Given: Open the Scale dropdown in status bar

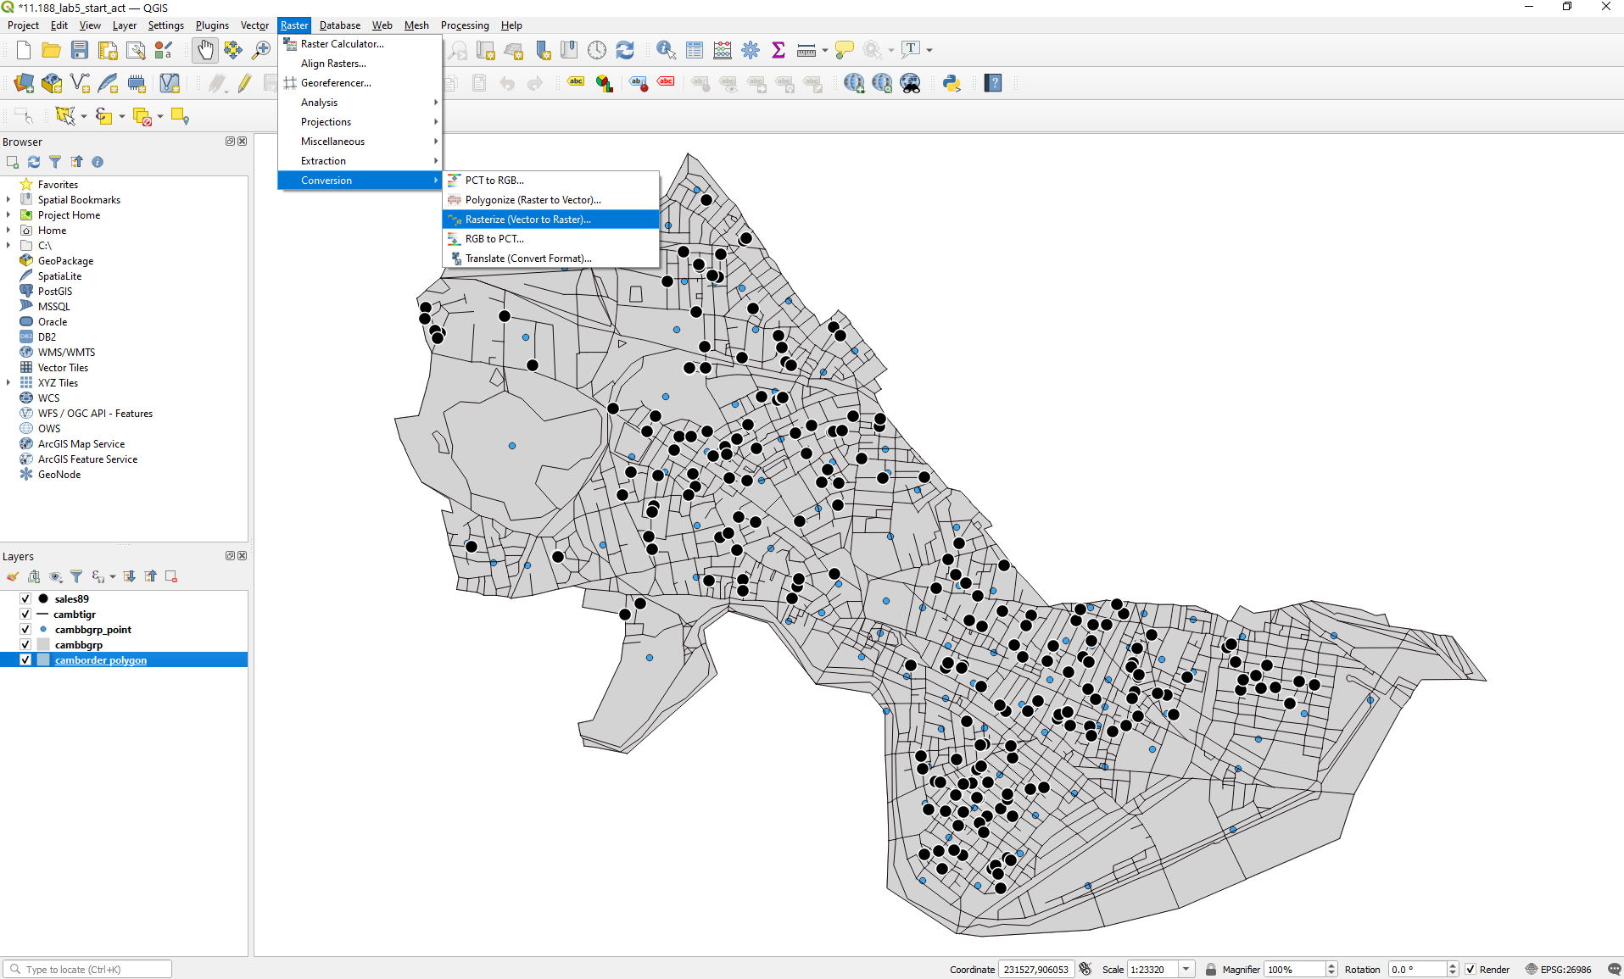Looking at the screenshot, I should (1186, 969).
